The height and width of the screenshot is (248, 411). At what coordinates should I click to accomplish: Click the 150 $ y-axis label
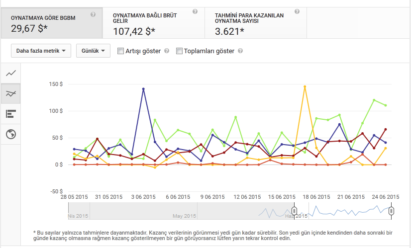[56, 84]
